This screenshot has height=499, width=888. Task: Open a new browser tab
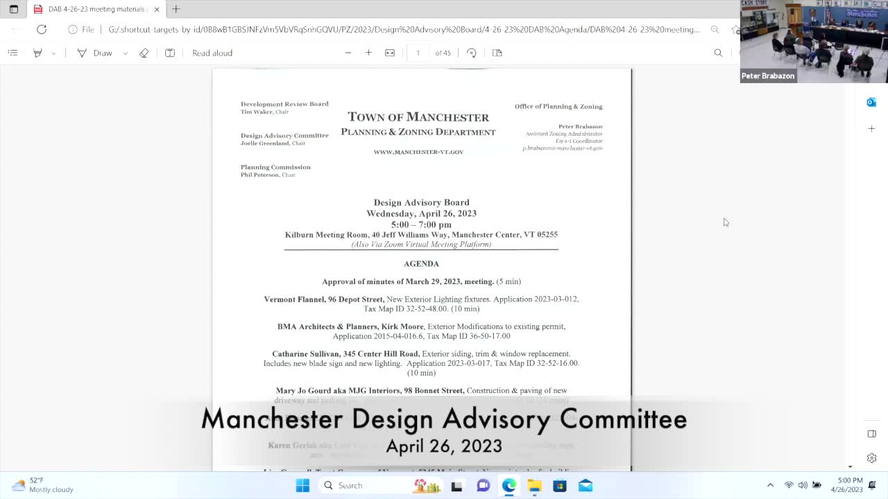coord(176,9)
